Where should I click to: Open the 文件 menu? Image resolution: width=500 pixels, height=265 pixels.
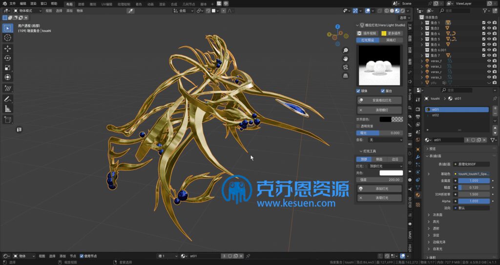[x=13, y=3]
